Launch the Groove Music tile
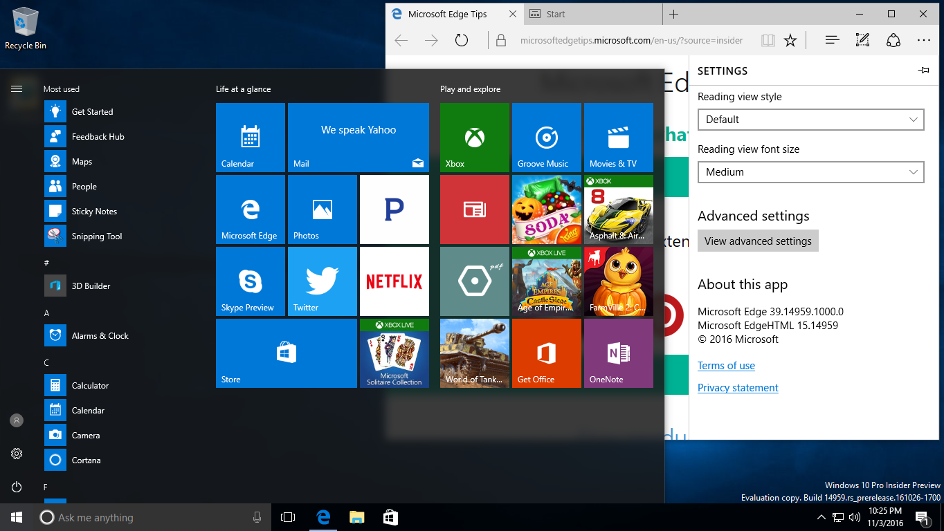Image resolution: width=944 pixels, height=531 pixels. click(547, 138)
